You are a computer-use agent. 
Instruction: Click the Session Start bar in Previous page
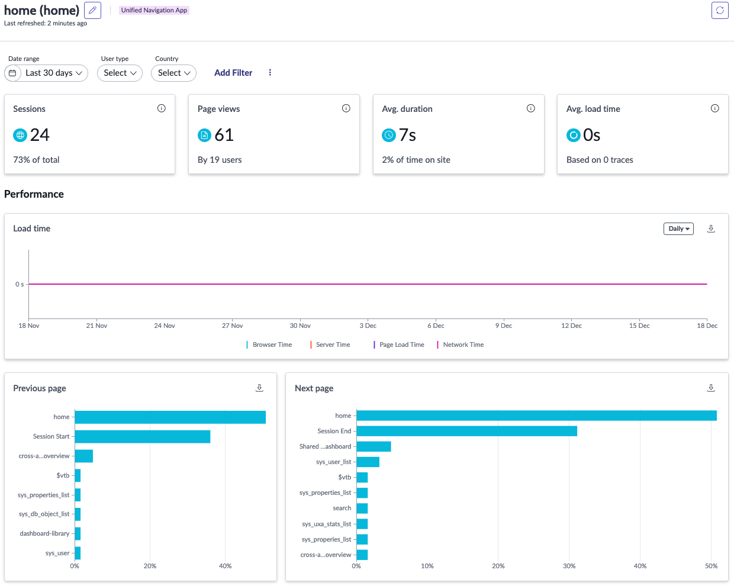coord(143,437)
